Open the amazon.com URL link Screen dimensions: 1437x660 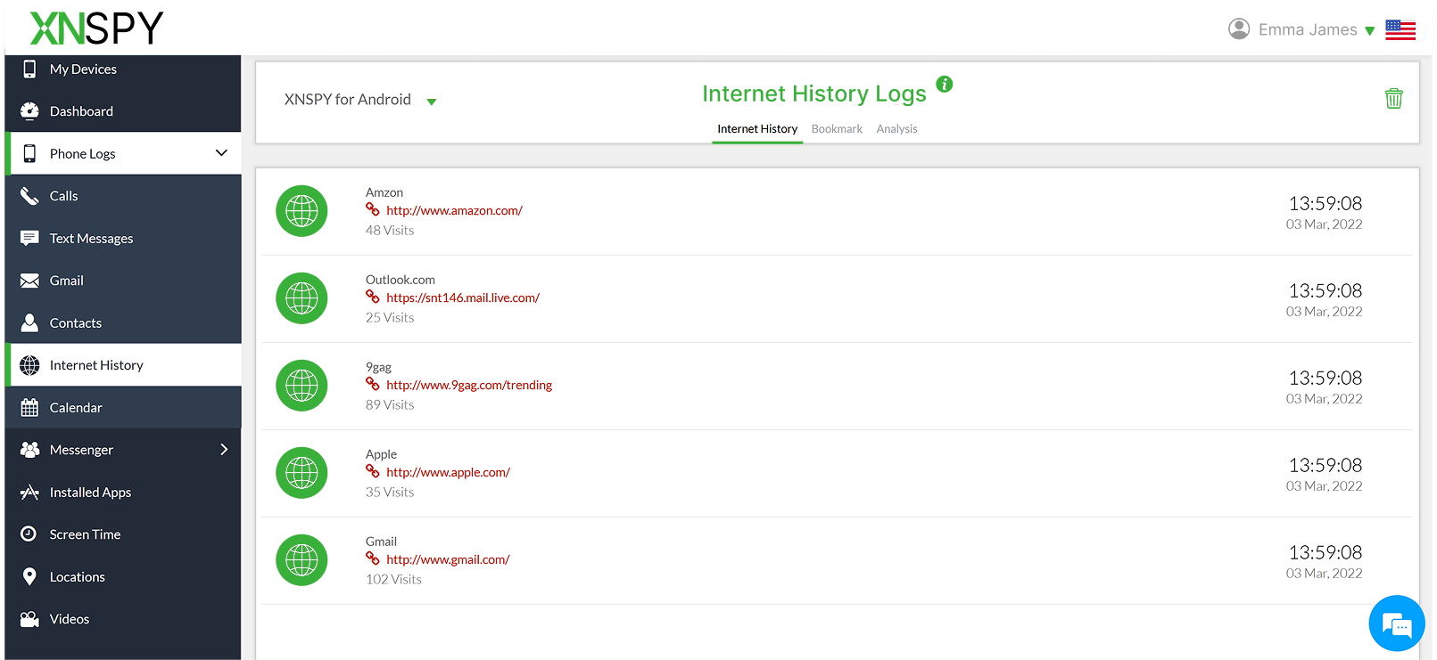click(454, 211)
